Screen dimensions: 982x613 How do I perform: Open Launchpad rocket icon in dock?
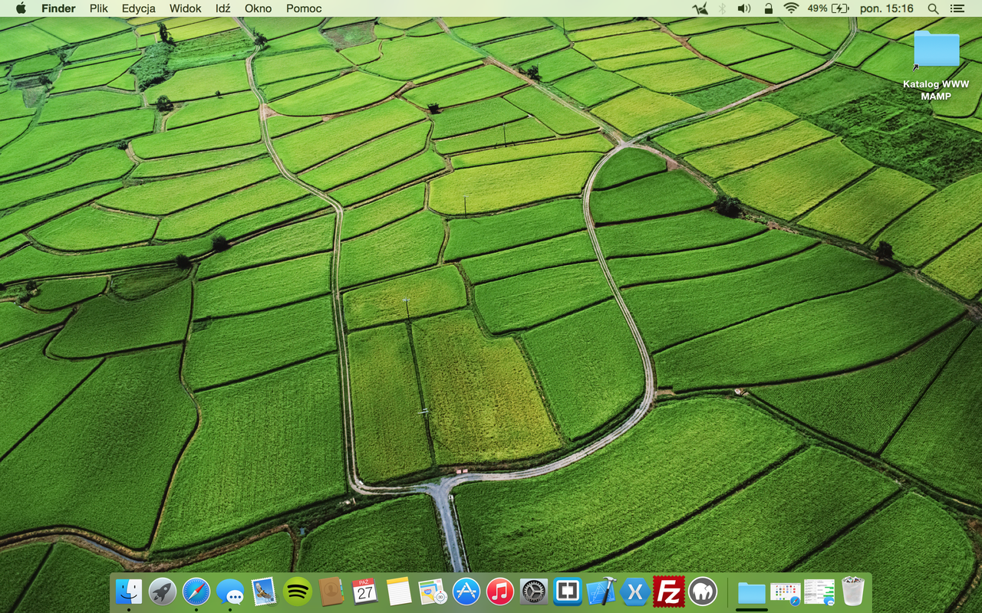coord(163,592)
